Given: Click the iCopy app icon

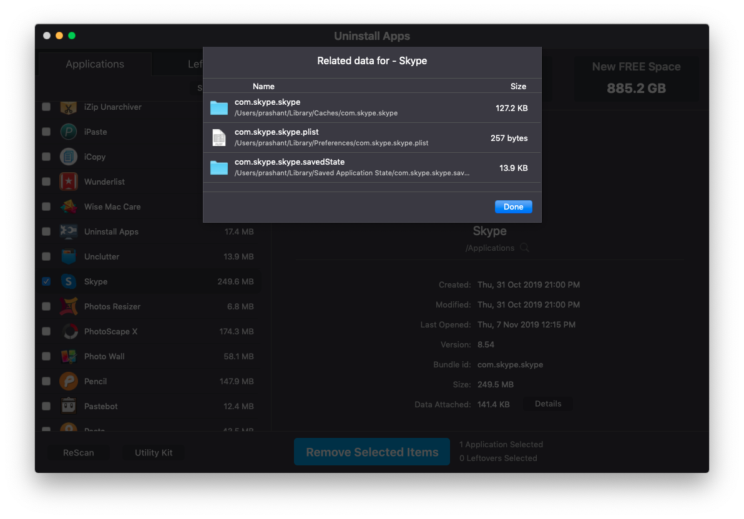Looking at the screenshot, I should point(69,157).
